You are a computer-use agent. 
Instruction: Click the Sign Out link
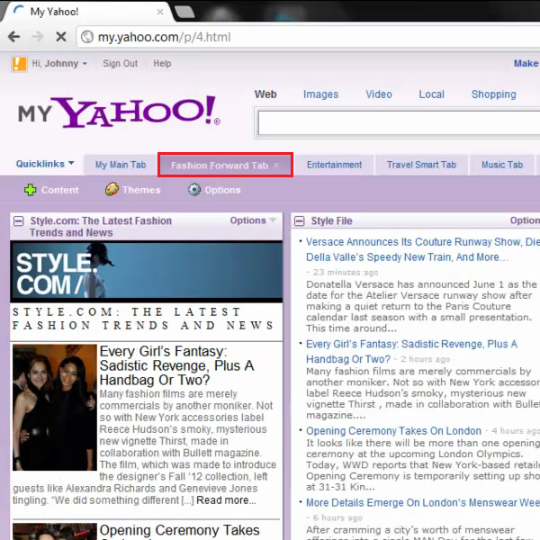pyautogui.click(x=121, y=64)
